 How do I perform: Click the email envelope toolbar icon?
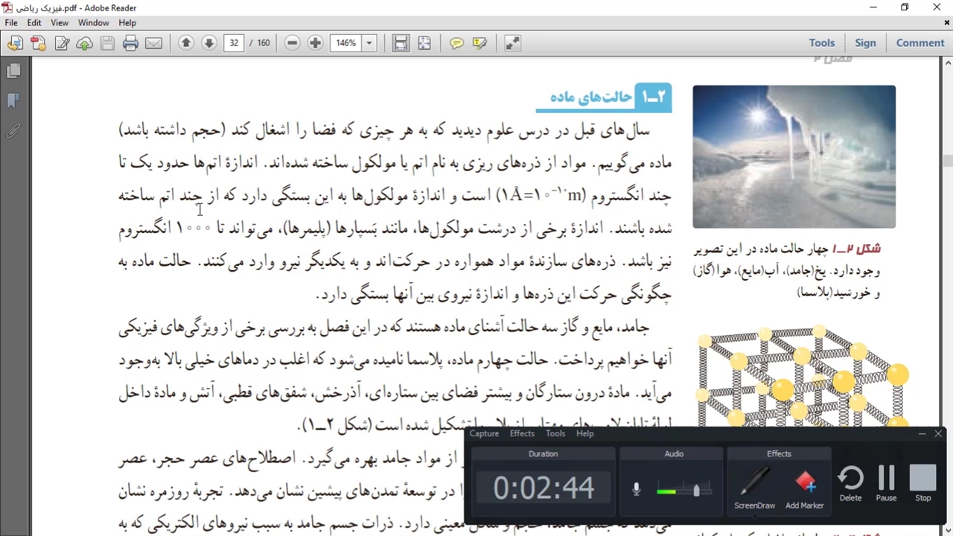coord(153,43)
